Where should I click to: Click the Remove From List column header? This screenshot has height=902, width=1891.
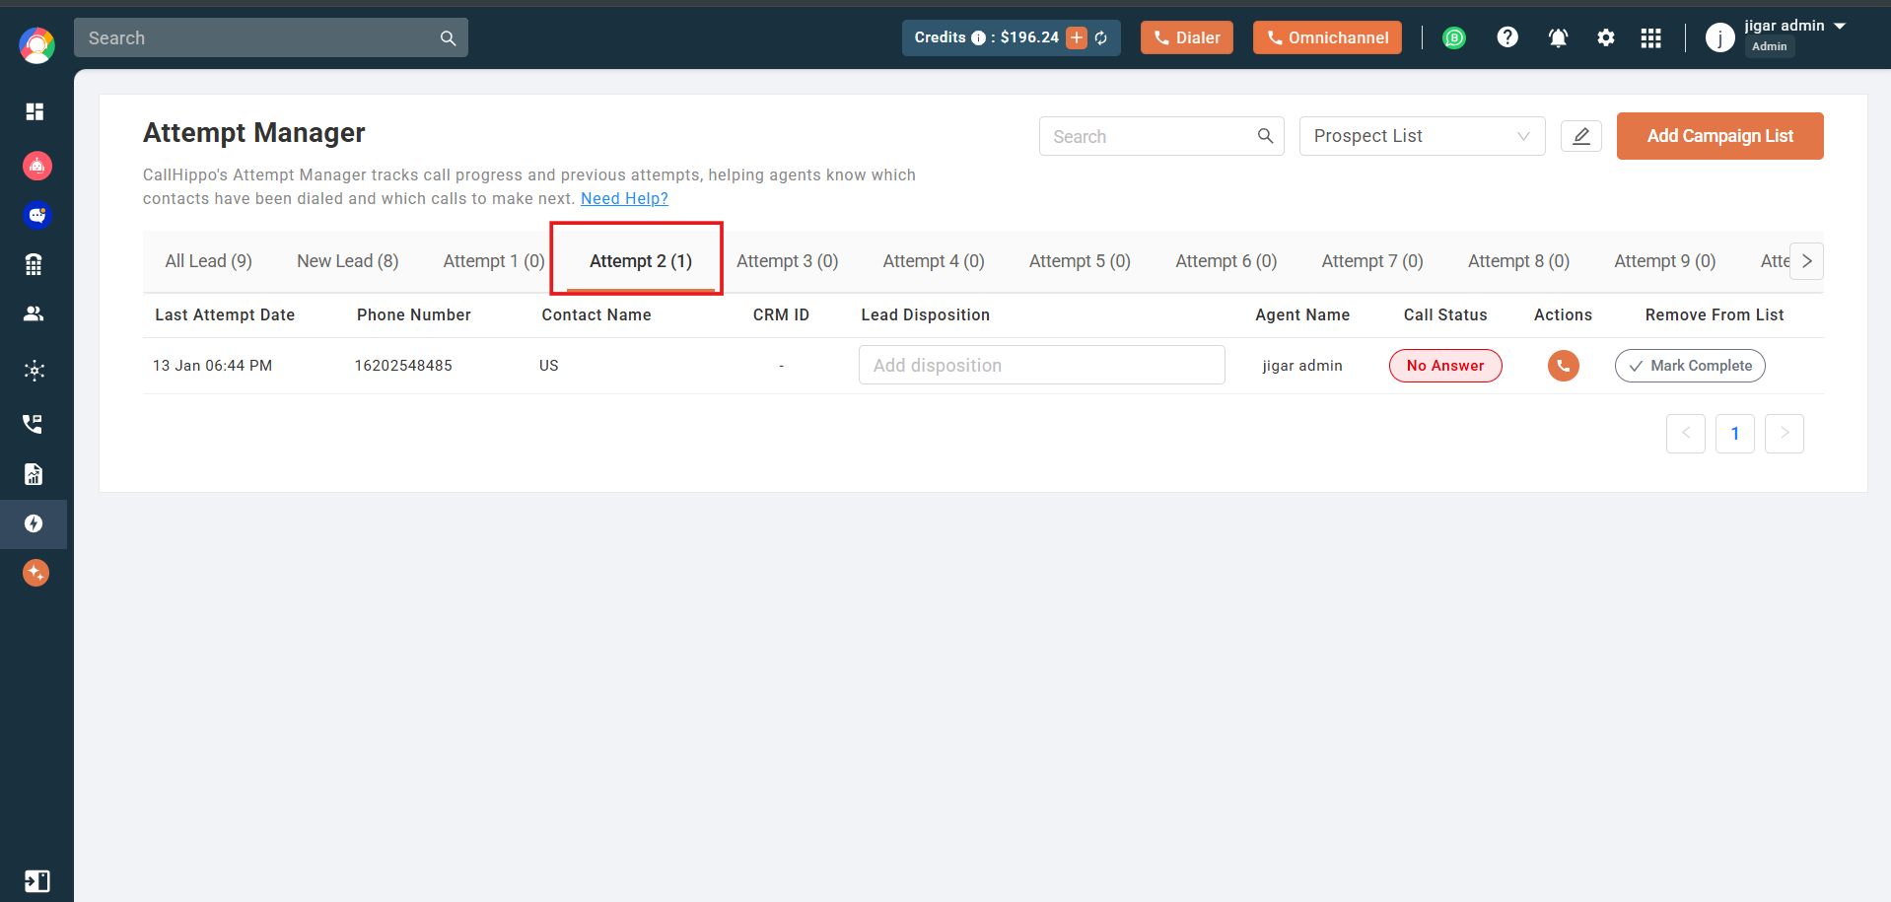click(x=1715, y=314)
